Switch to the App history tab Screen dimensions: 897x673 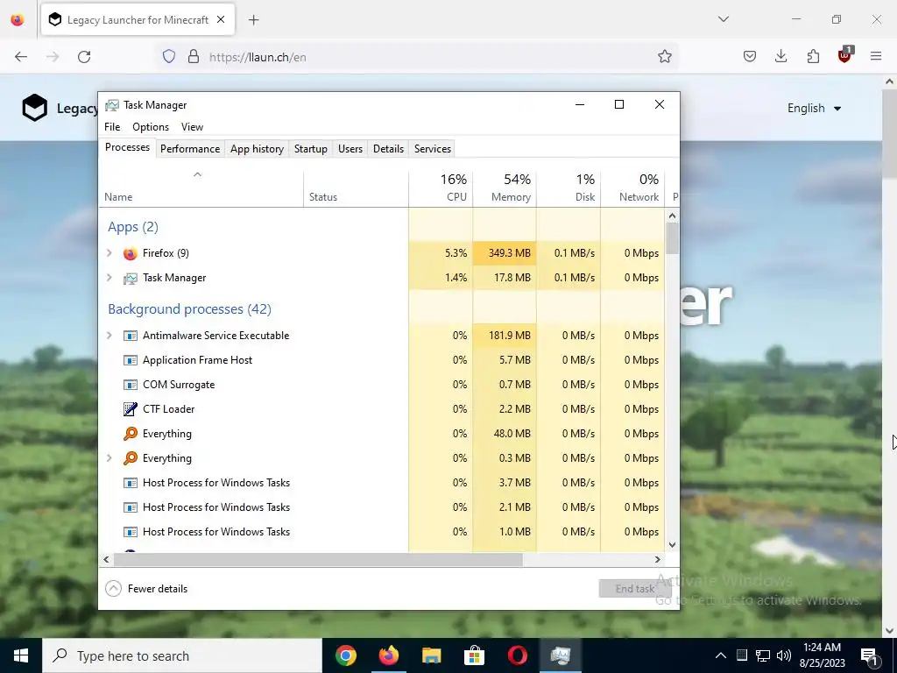click(257, 149)
